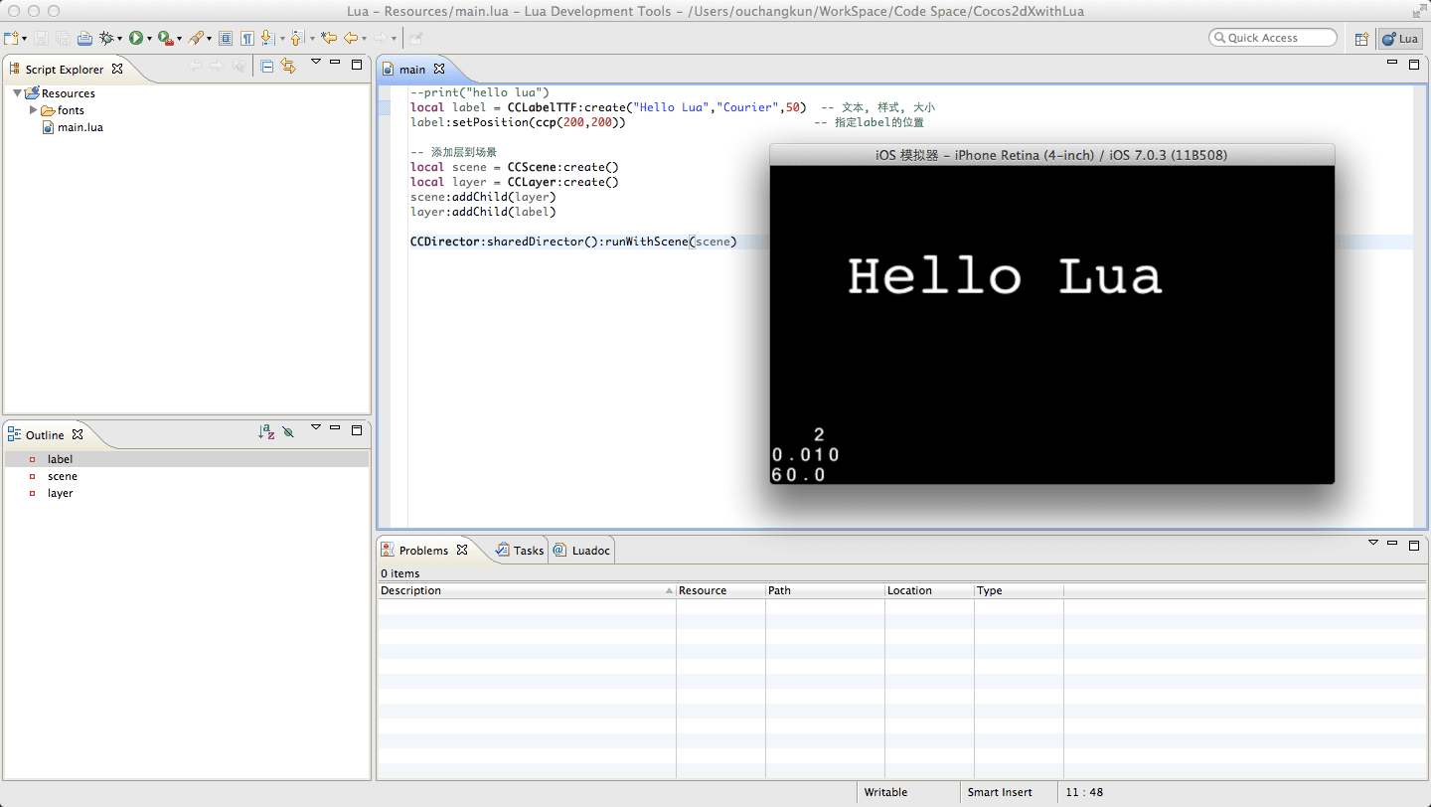The width and height of the screenshot is (1431, 807).
Task: Collapse the Resources project node
Action: coord(18,93)
